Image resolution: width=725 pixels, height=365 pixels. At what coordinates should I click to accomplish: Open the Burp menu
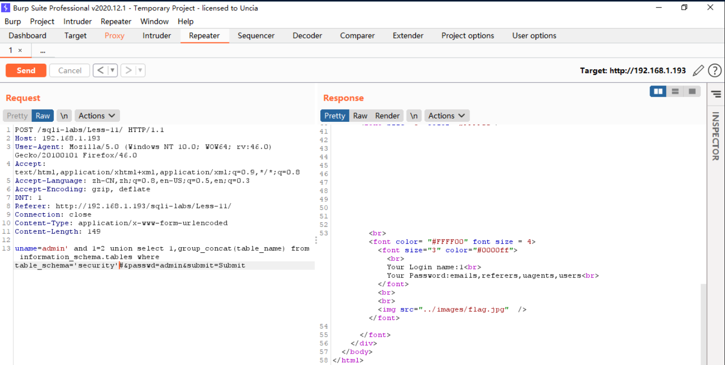(13, 21)
